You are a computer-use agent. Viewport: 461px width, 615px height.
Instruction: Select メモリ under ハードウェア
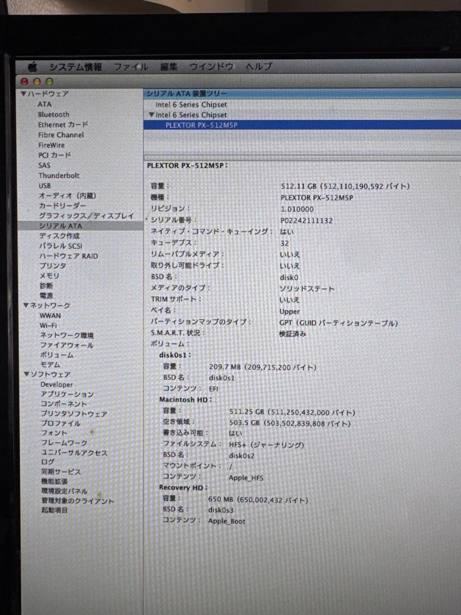coord(48,275)
